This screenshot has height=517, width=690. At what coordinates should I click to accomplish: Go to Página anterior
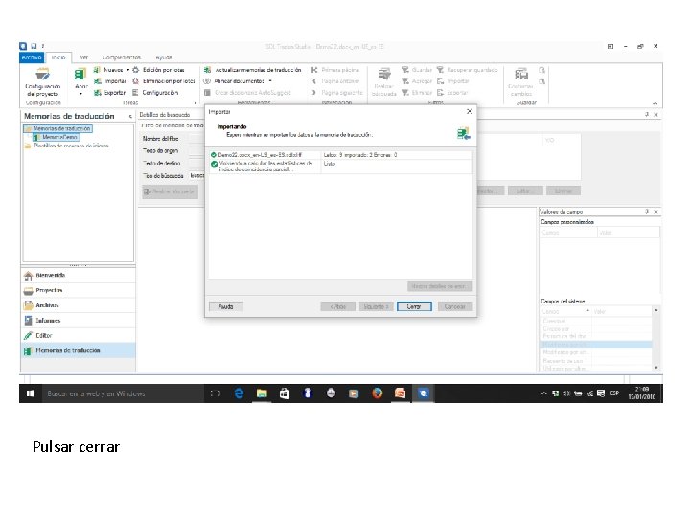pos(335,81)
